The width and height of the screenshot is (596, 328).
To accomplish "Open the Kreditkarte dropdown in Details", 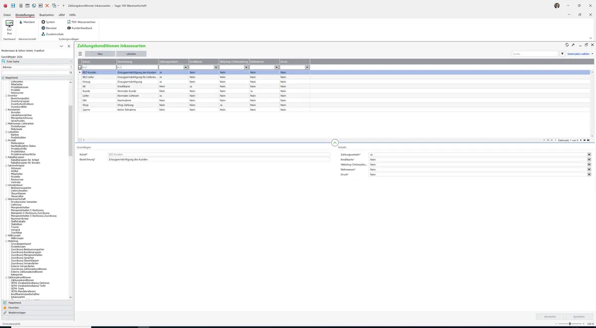I will tap(589, 160).
